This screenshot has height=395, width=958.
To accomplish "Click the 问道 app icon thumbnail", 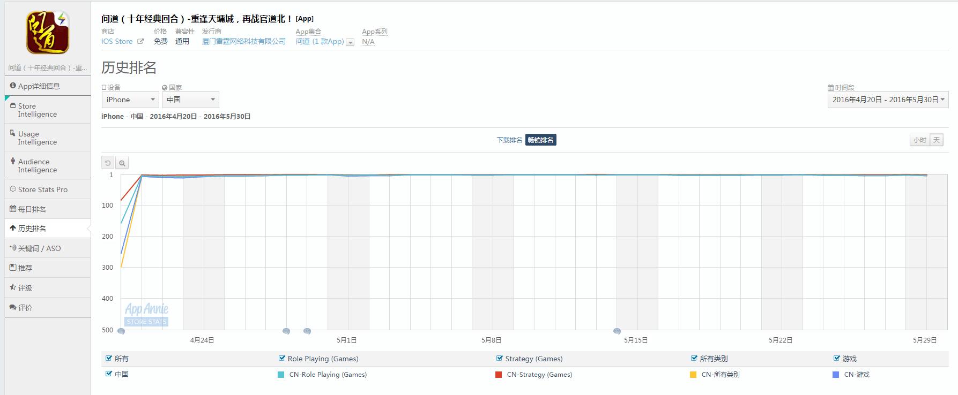I will click(48, 33).
